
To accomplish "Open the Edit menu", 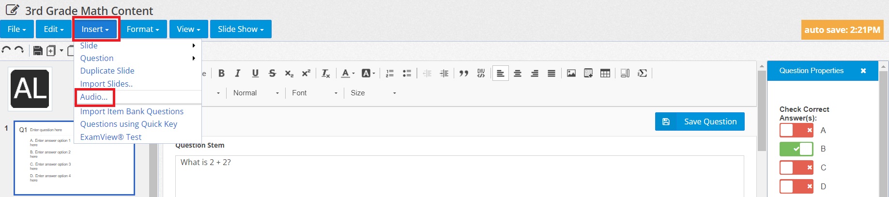I will point(54,29).
